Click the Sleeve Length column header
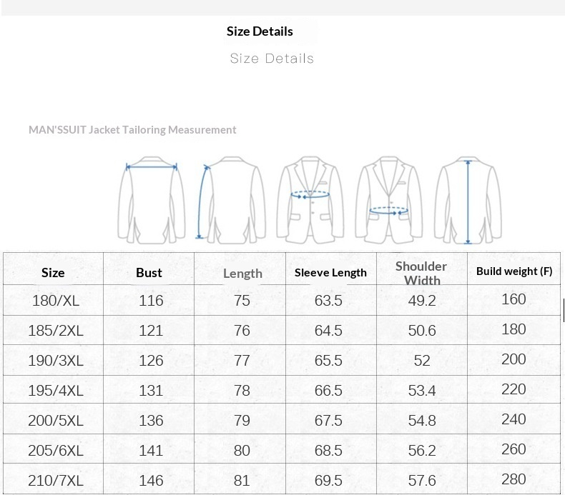The height and width of the screenshot is (495, 565). (330, 272)
